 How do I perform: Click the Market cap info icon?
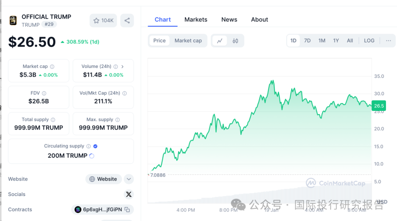pos(52,66)
